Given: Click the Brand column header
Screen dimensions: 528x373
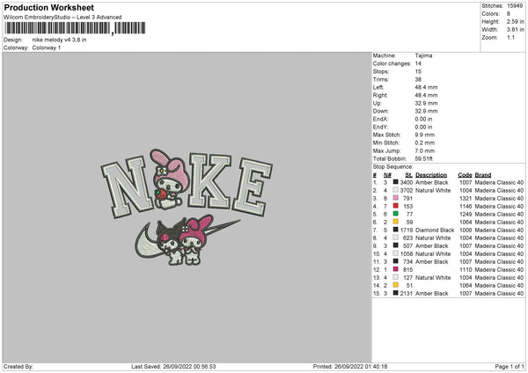Looking at the screenshot, I should point(483,175).
